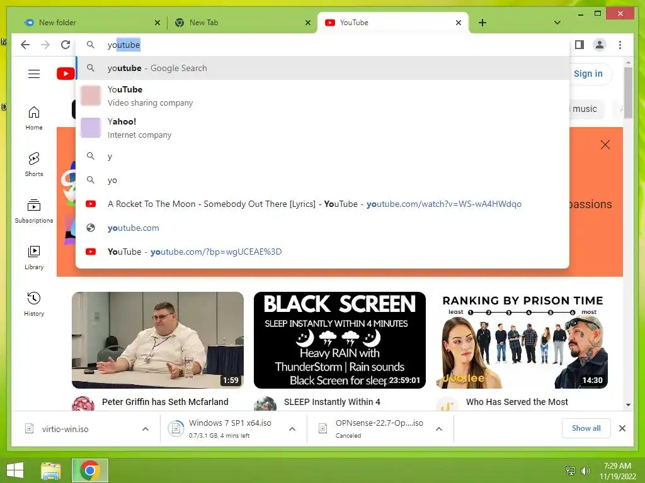Click the Chrome taskbar icon
This screenshot has height=483, width=645.
pyautogui.click(x=89, y=470)
